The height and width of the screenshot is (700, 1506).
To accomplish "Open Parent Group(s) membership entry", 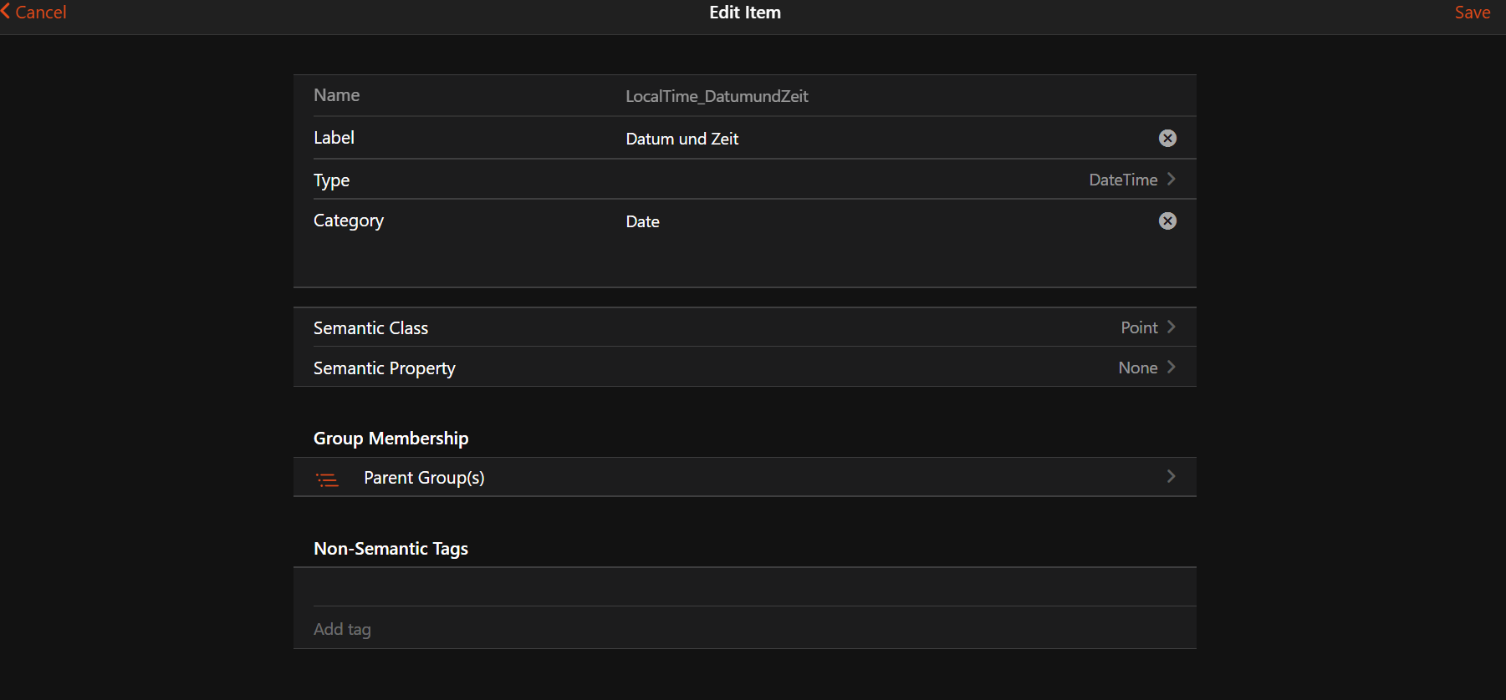I will point(424,478).
